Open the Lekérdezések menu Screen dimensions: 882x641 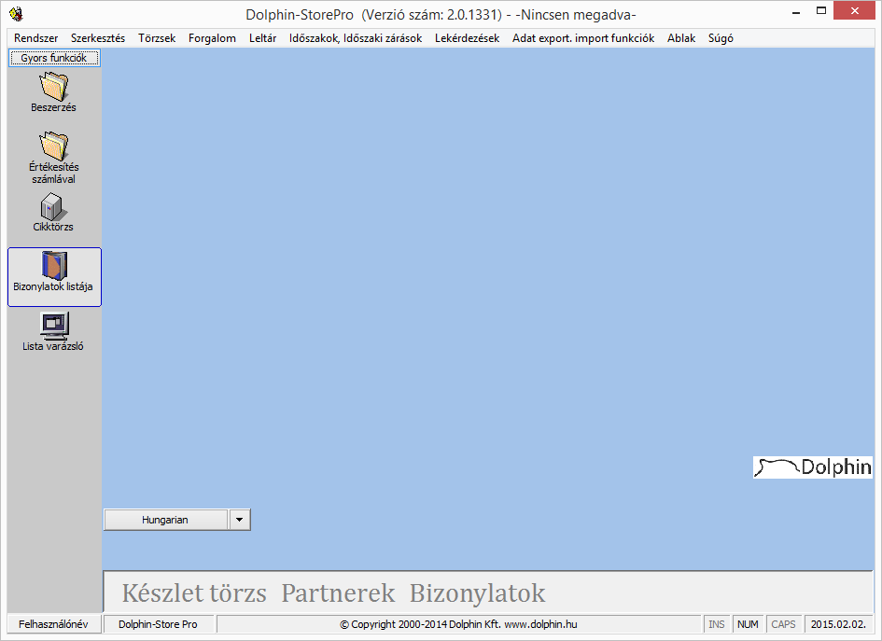click(x=467, y=38)
